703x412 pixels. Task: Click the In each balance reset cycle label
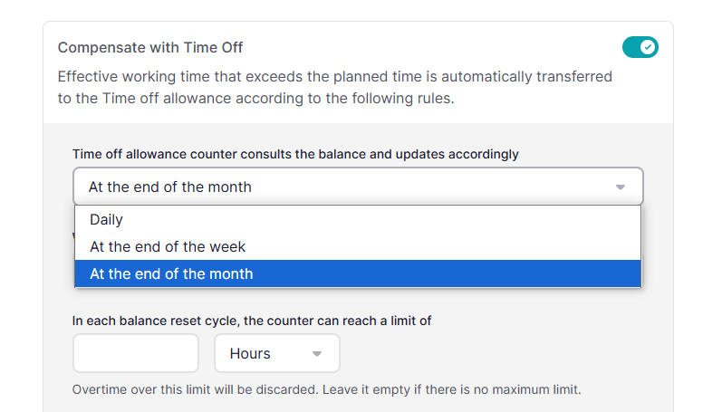point(252,321)
